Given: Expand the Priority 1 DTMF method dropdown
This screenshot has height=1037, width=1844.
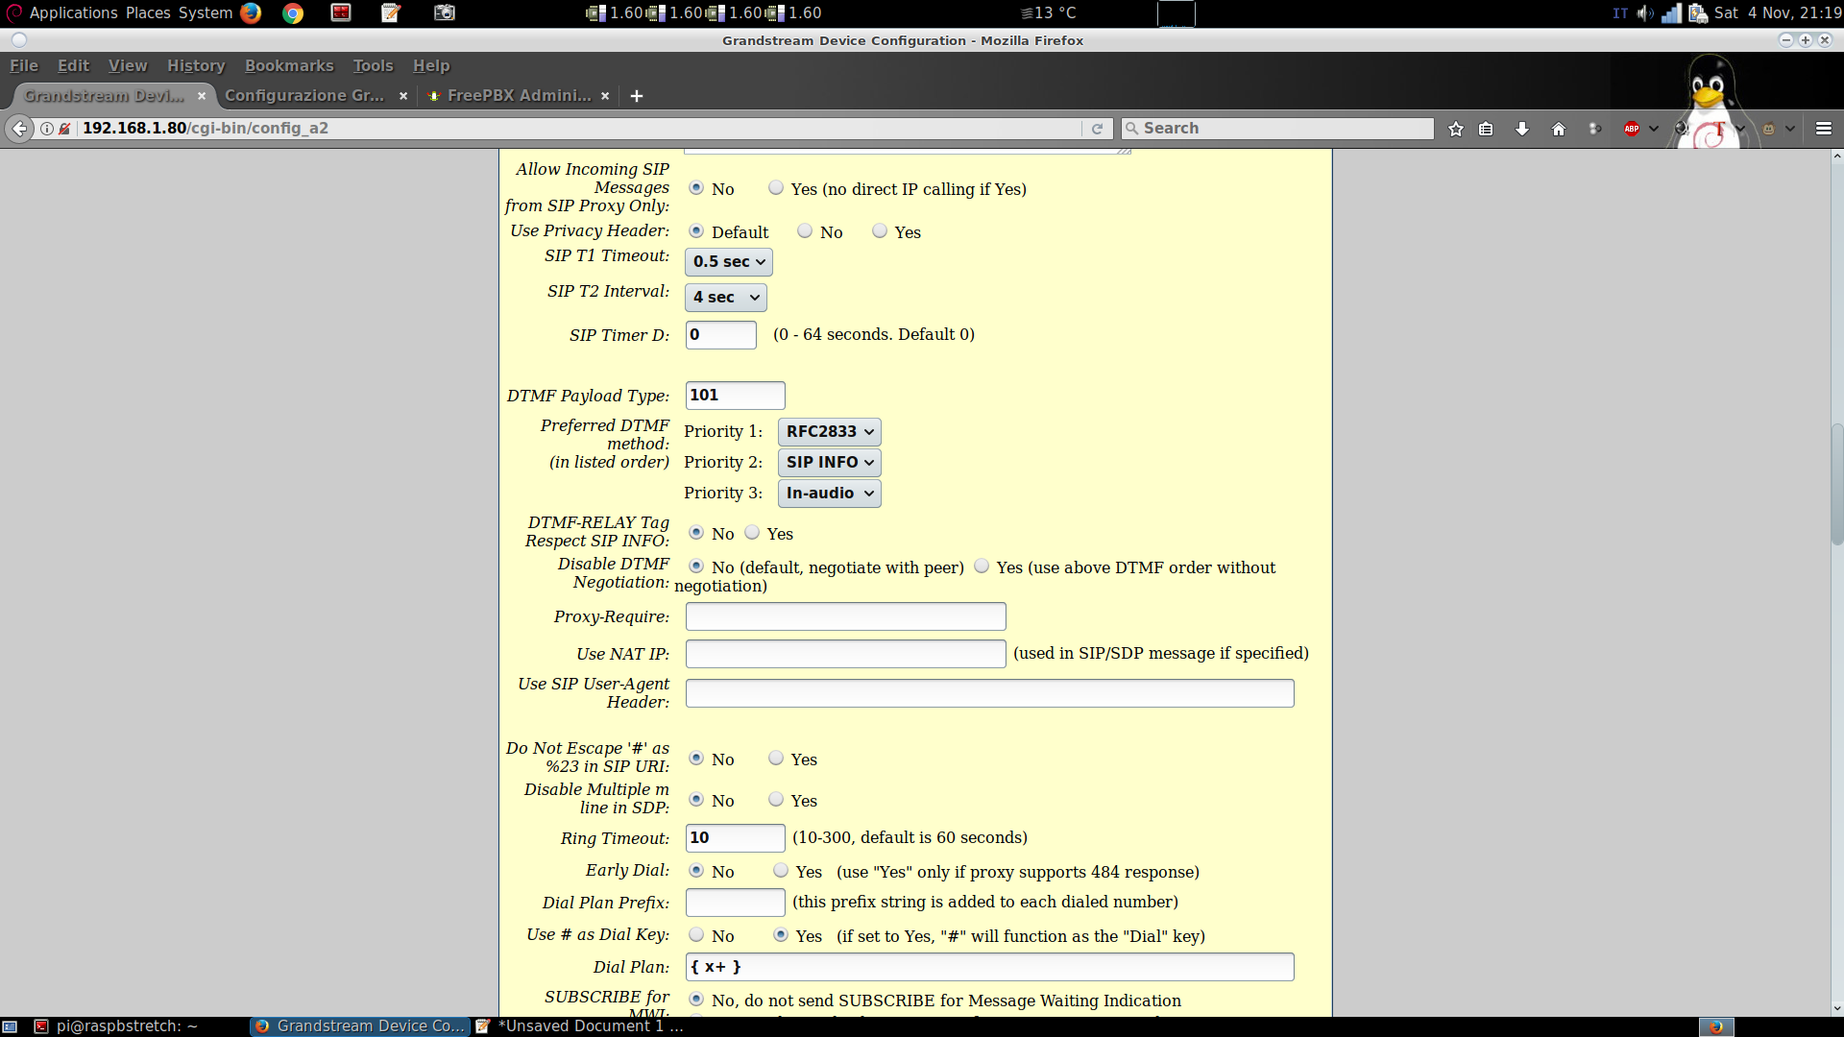Looking at the screenshot, I should pos(830,432).
